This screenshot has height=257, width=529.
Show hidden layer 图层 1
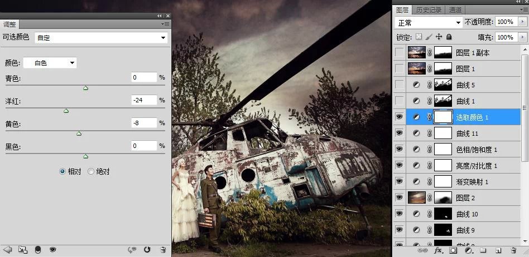click(x=400, y=68)
